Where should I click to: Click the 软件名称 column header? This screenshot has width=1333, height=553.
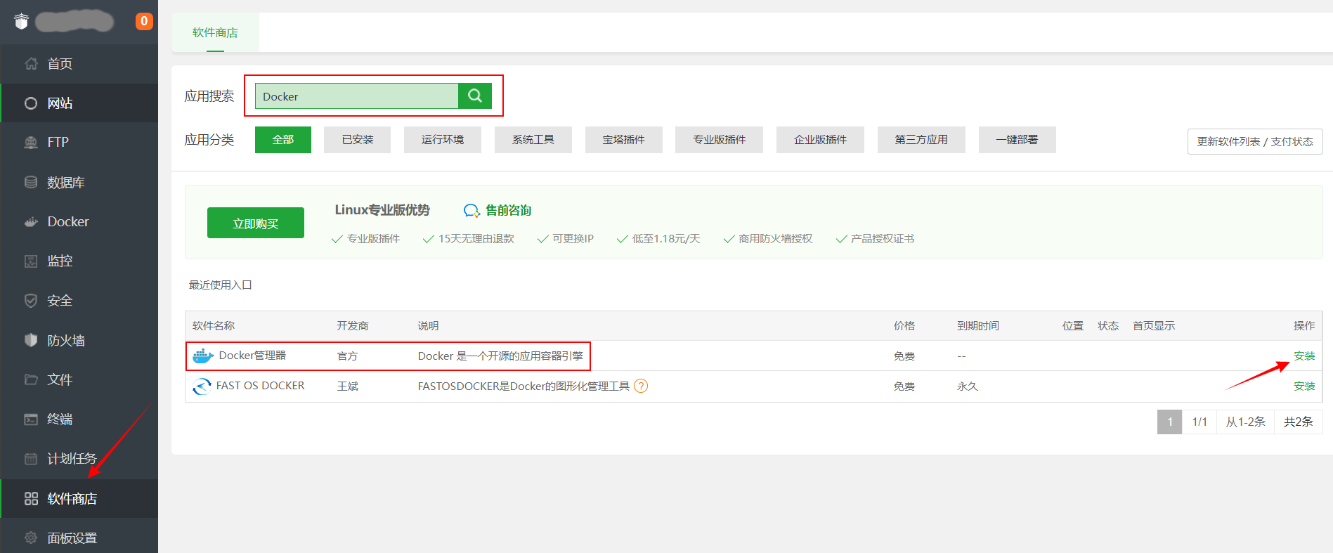[x=214, y=326]
